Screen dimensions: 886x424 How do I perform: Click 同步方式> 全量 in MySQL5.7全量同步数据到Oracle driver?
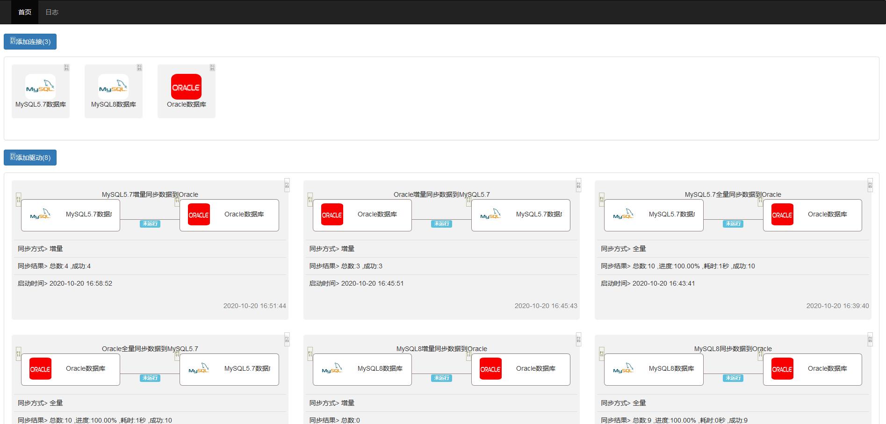[623, 249]
